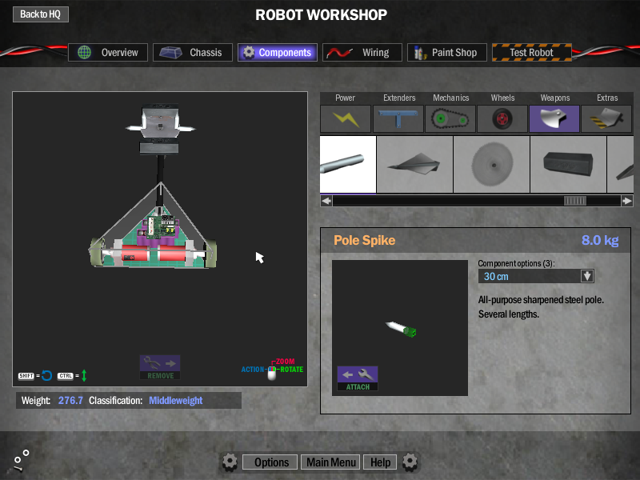The height and width of the screenshot is (480, 640).
Task: Select the Wheels category icon
Action: coord(502,118)
